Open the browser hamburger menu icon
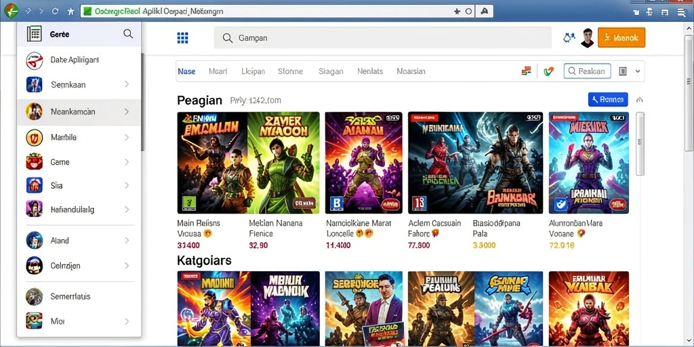694x347 pixels. pos(682,12)
